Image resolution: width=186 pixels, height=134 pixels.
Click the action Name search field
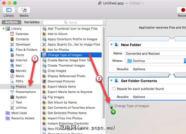[73, 22]
